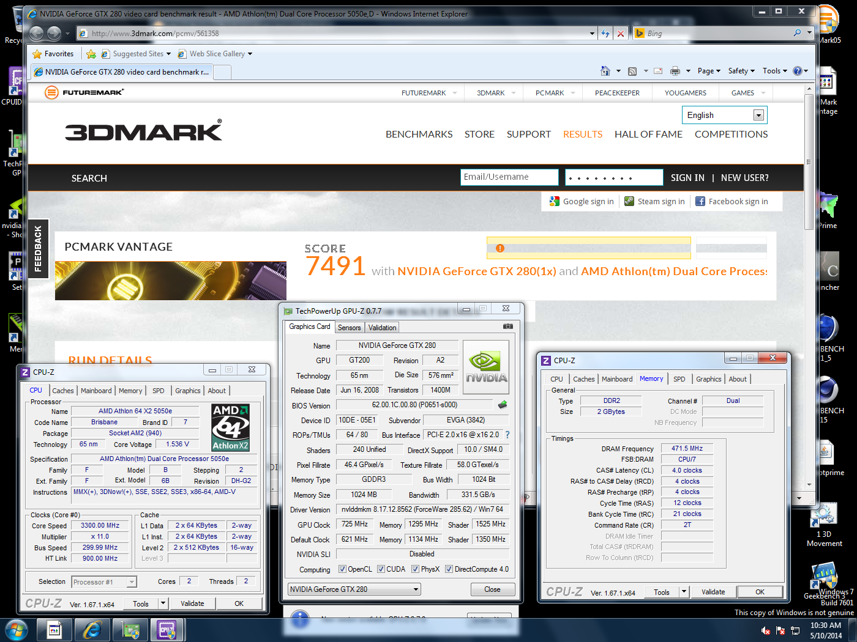
Task: Expand Suggested Sites dropdown
Action: pos(168,54)
